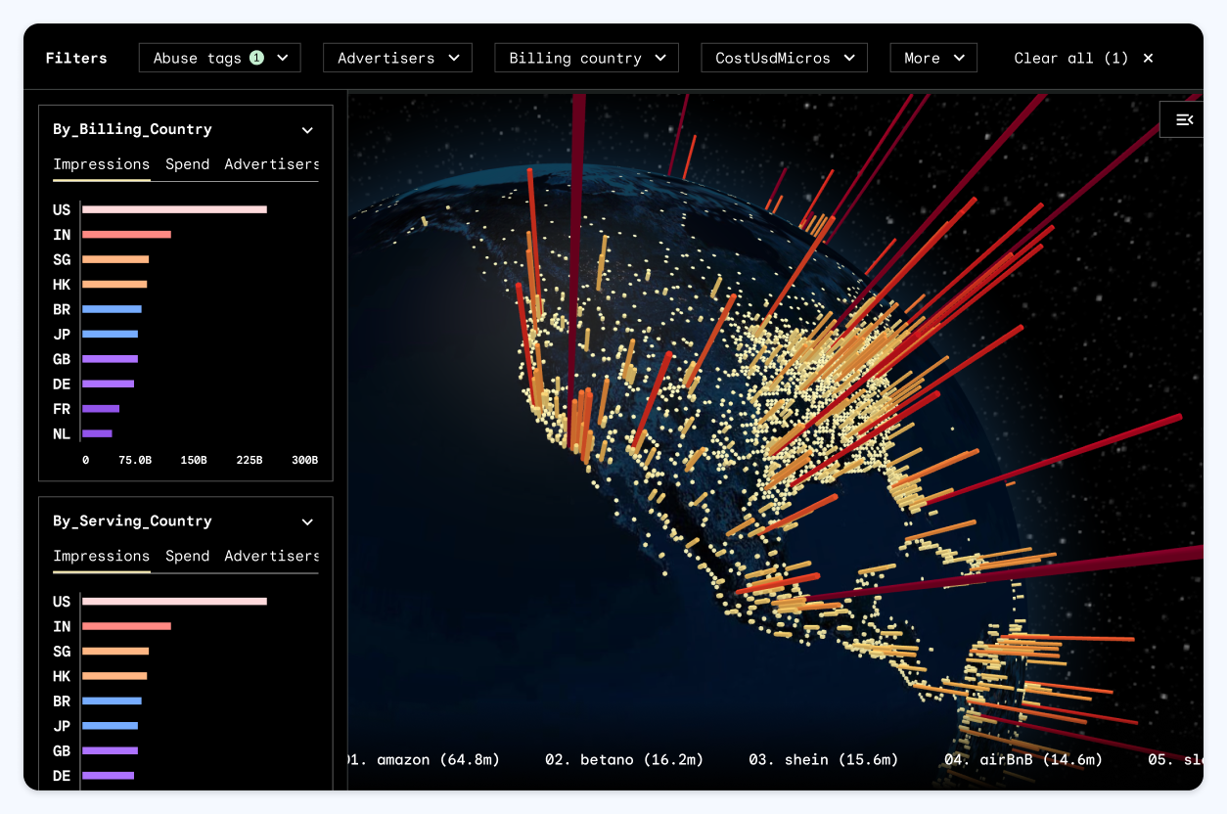Switch to Advertisers tab in By_Billing_Country
Screen dimensions: 1227x814
point(272,163)
